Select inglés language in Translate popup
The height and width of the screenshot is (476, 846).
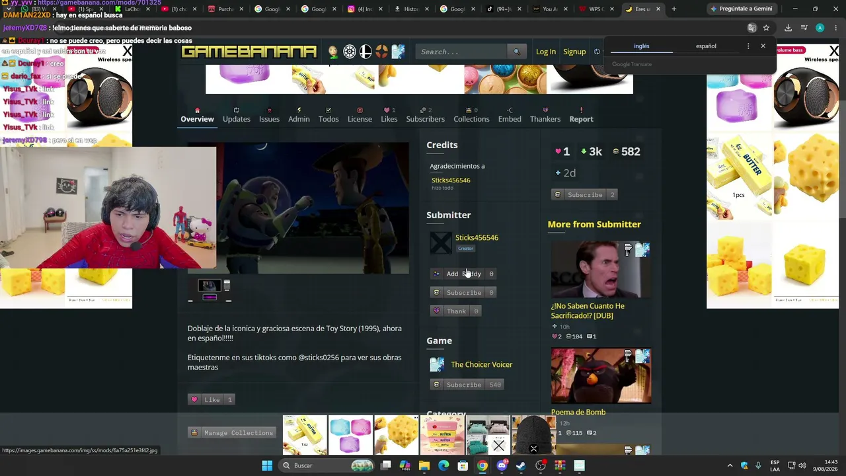tap(642, 46)
